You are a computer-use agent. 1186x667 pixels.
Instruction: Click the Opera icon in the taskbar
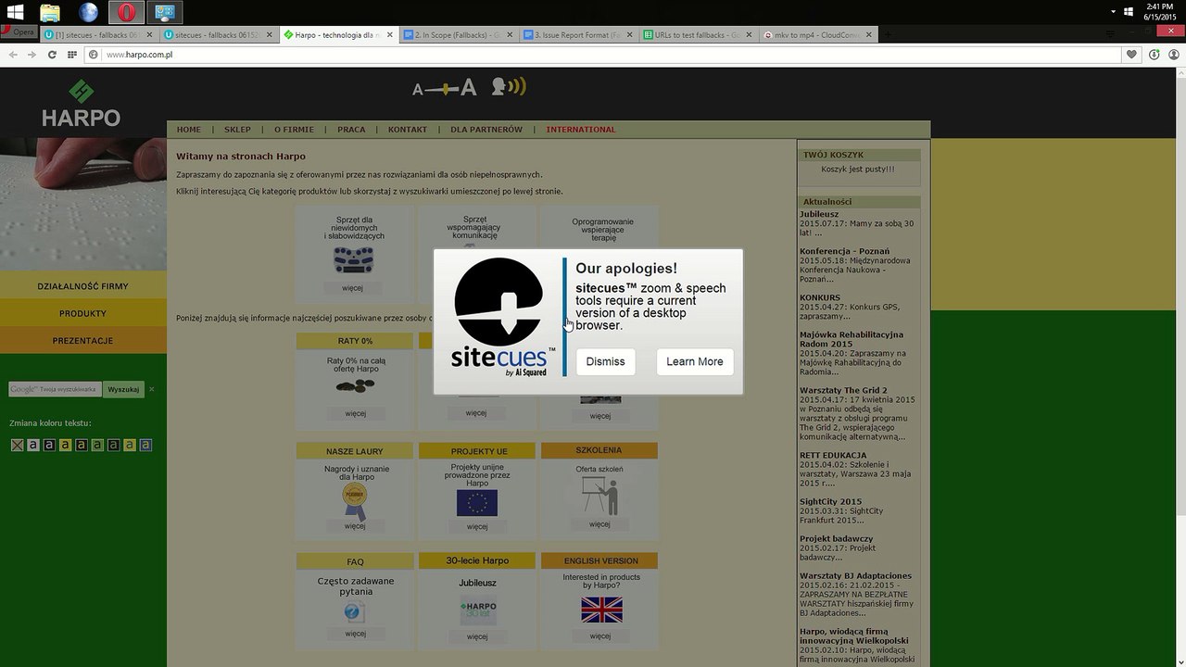pos(126,12)
